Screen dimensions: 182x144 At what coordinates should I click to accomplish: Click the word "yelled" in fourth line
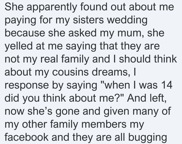coord(18,47)
